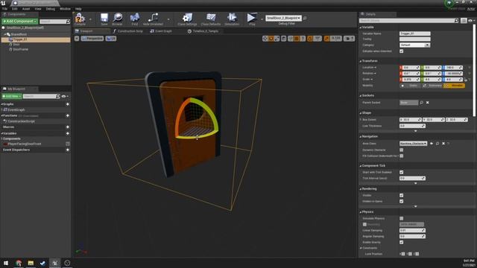Toggle Hidden in Game checkbox
The width and height of the screenshot is (477, 268).
(x=402, y=201)
